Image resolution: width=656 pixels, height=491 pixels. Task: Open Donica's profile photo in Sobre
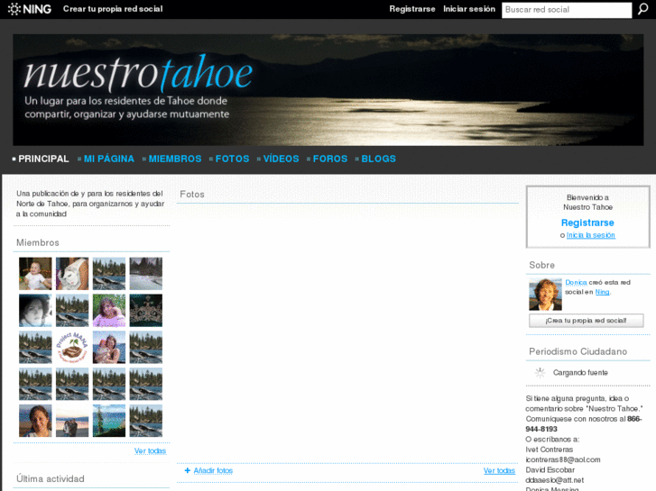(x=545, y=295)
